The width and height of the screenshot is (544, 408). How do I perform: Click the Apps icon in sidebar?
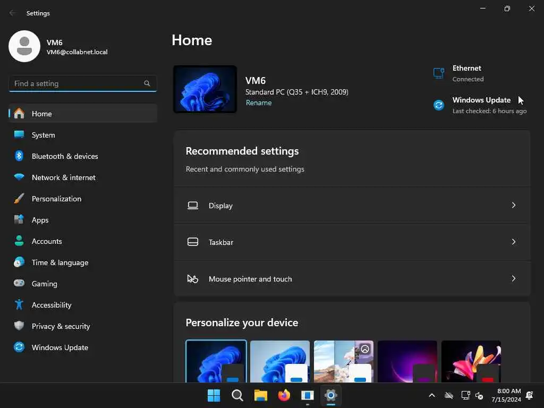click(19, 219)
